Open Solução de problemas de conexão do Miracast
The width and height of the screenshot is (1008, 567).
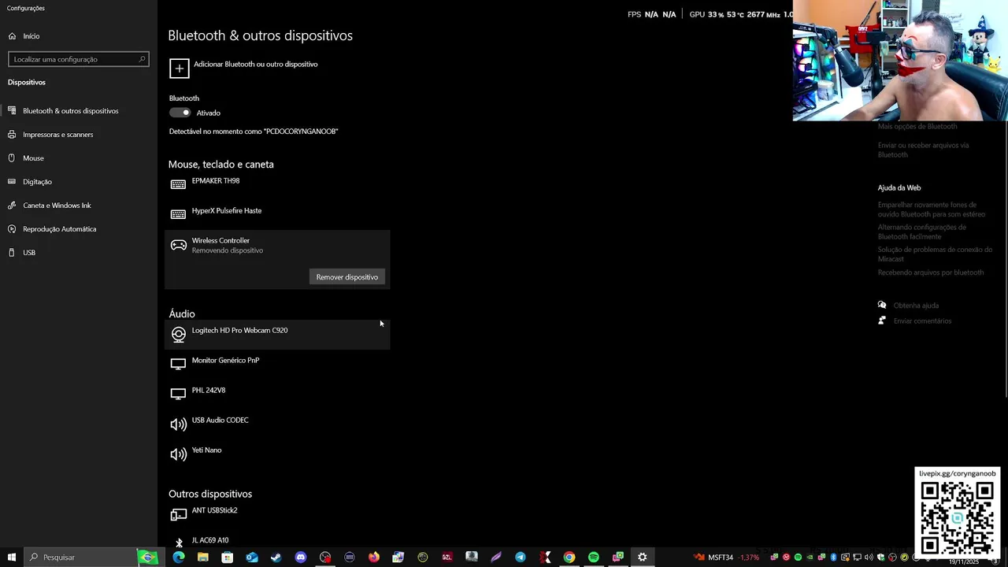[935, 254]
